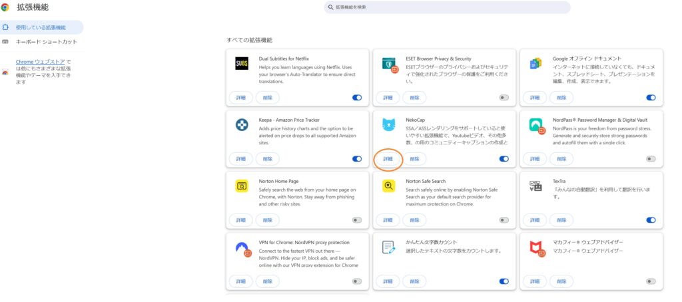Click the TexTra extension icon
Viewport: 682px width, 302px height.
535,186
